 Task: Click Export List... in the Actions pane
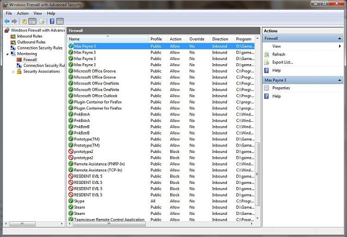click(283, 62)
